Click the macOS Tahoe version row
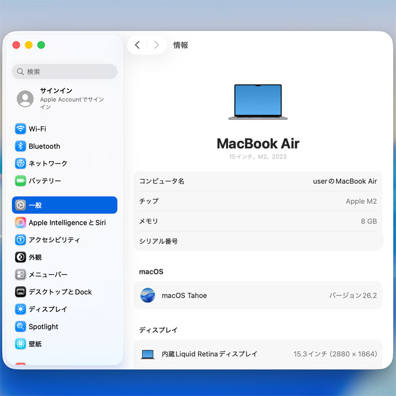Screen dimensions: 396x396 (258, 296)
